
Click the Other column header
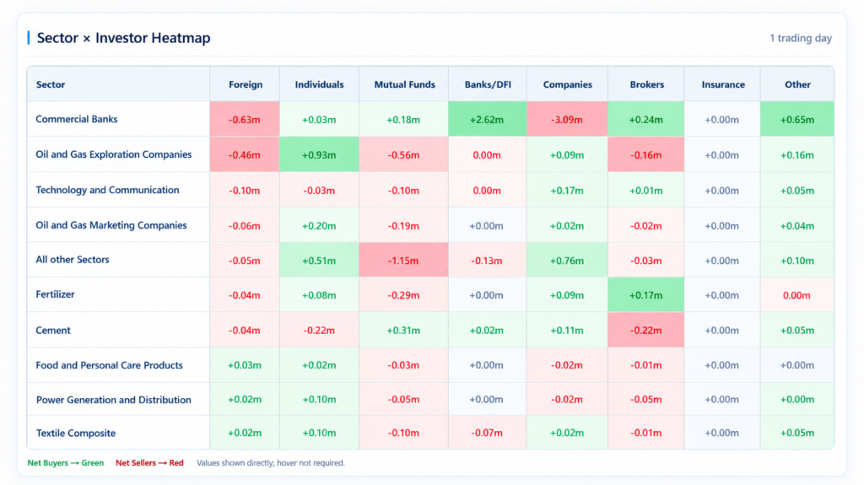pyautogui.click(x=797, y=84)
